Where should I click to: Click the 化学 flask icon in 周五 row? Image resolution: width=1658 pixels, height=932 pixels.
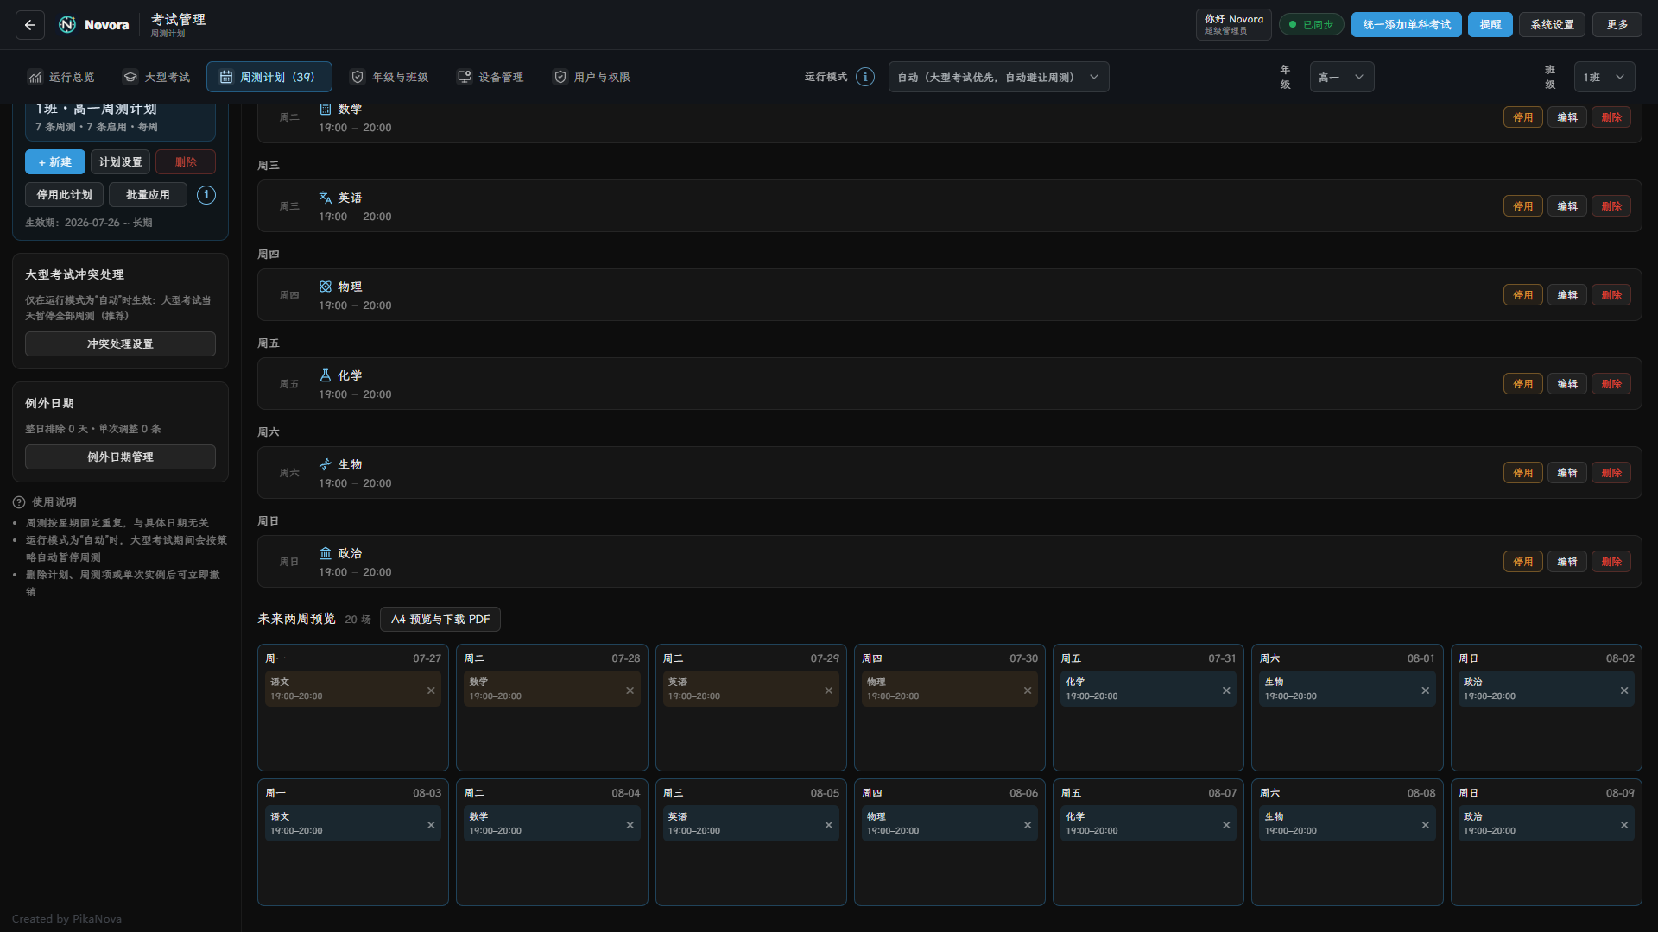coord(326,375)
